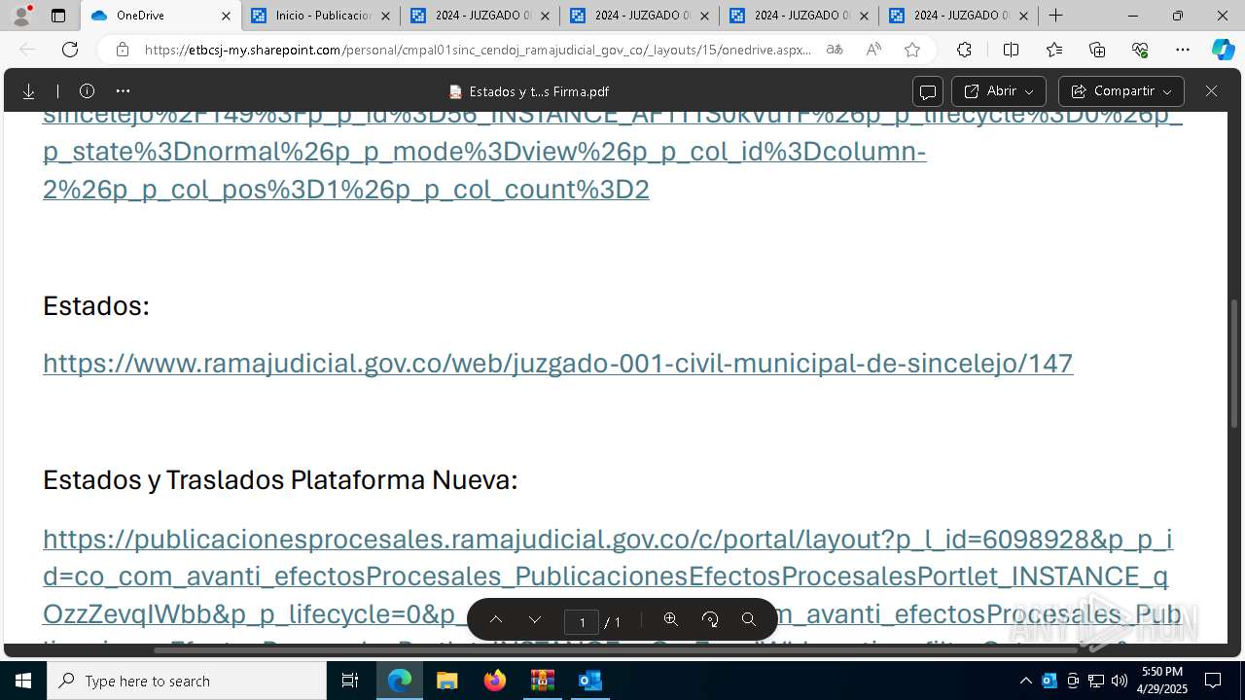Click the browser address bar
The width and height of the screenshot is (1245, 700).
coord(477,50)
